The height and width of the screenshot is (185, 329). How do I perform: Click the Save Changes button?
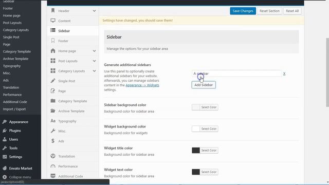coord(243,11)
